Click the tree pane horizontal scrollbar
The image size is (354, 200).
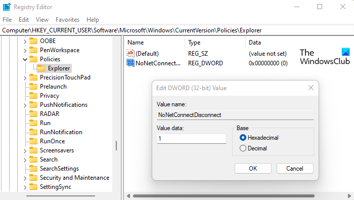tap(61, 196)
